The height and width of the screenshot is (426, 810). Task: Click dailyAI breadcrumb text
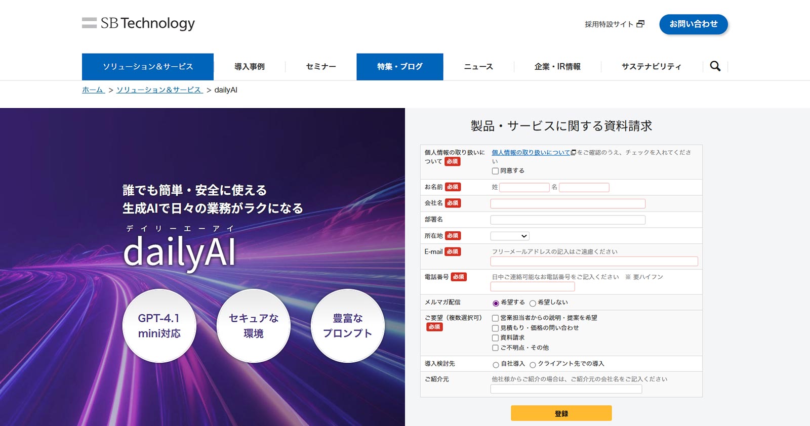pyautogui.click(x=226, y=90)
